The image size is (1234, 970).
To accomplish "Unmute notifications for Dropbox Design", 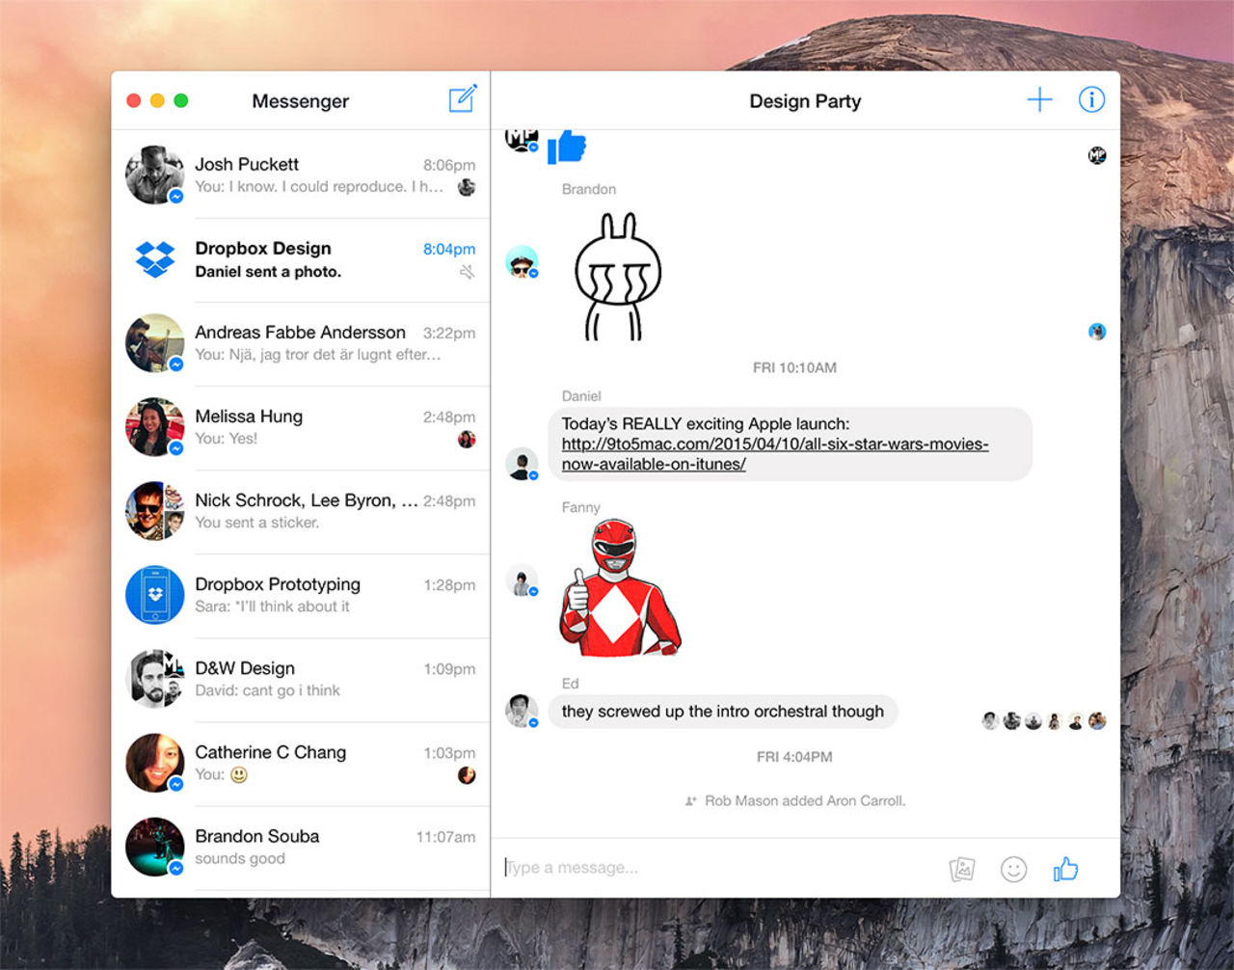I will (467, 272).
